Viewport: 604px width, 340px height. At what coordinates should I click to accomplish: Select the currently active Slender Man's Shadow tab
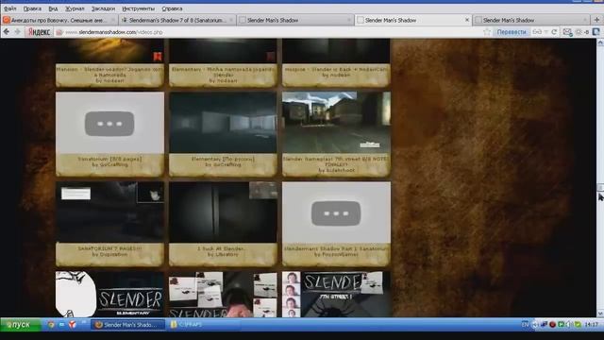[412, 20]
